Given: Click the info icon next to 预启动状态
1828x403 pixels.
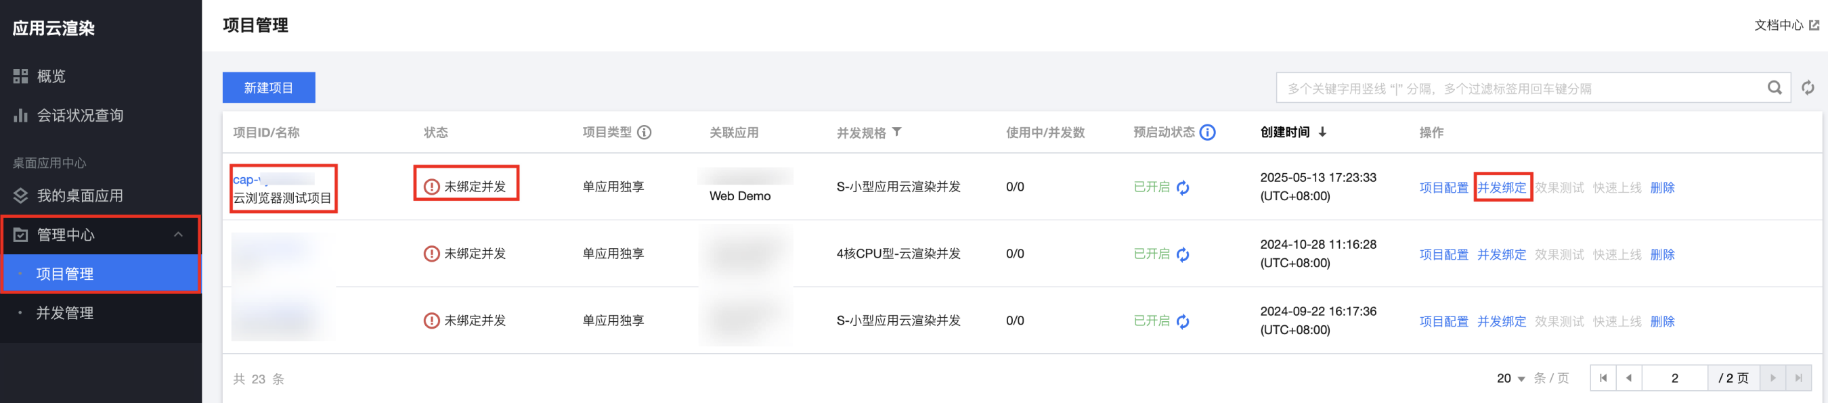Looking at the screenshot, I should pyautogui.click(x=1207, y=133).
